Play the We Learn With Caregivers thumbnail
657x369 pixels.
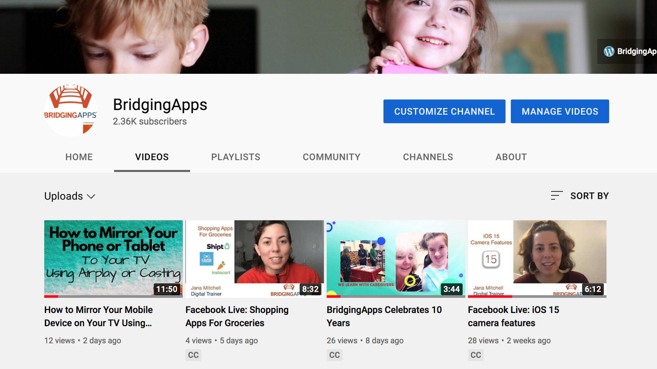coord(396,258)
